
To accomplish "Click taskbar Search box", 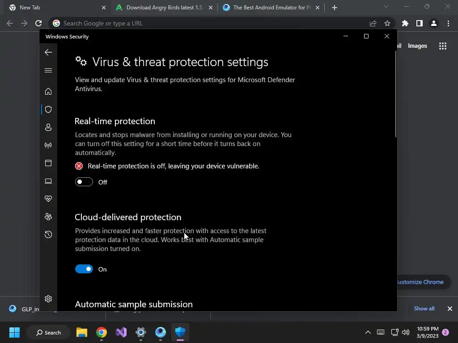I will coord(48,332).
